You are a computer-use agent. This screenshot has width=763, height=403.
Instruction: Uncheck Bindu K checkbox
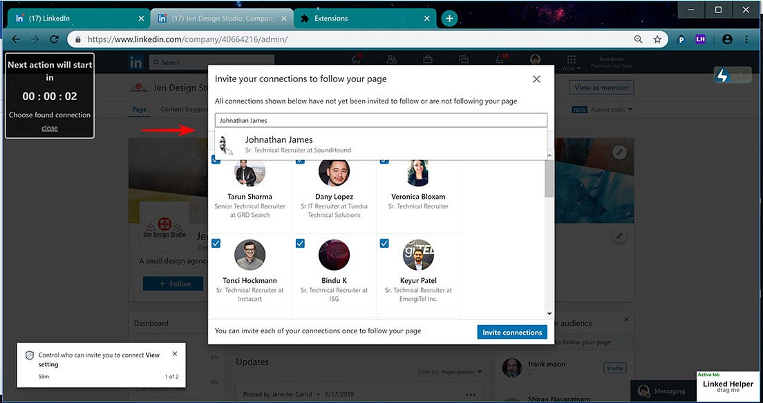tap(300, 243)
